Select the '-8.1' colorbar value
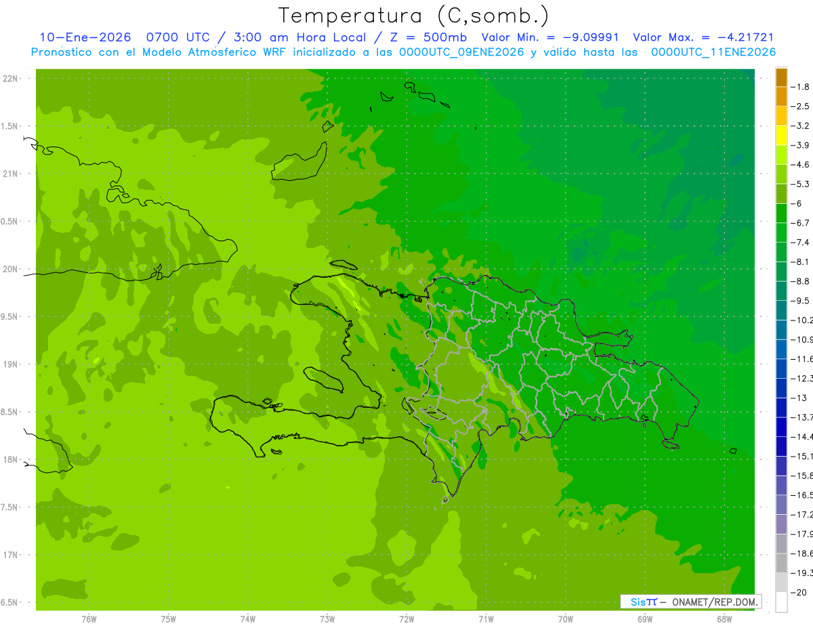 pyautogui.click(x=799, y=261)
